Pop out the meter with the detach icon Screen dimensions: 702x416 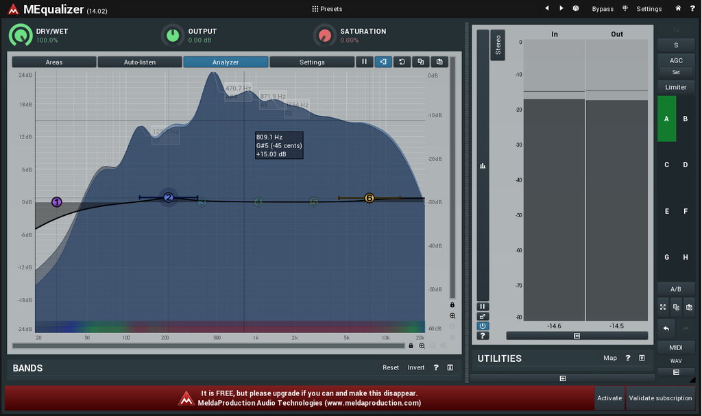coord(483,317)
